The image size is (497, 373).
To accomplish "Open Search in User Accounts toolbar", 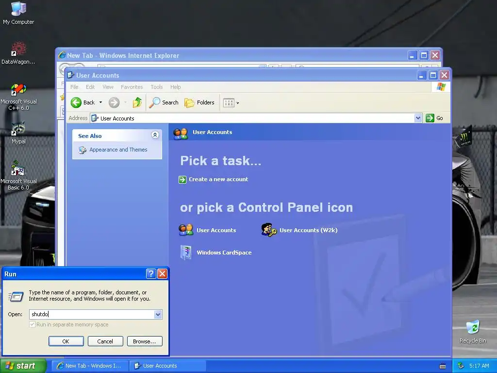I will click(x=164, y=102).
